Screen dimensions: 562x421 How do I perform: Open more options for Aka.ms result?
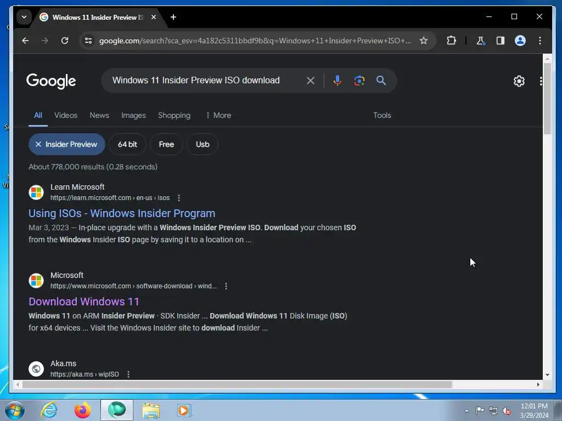(x=128, y=374)
